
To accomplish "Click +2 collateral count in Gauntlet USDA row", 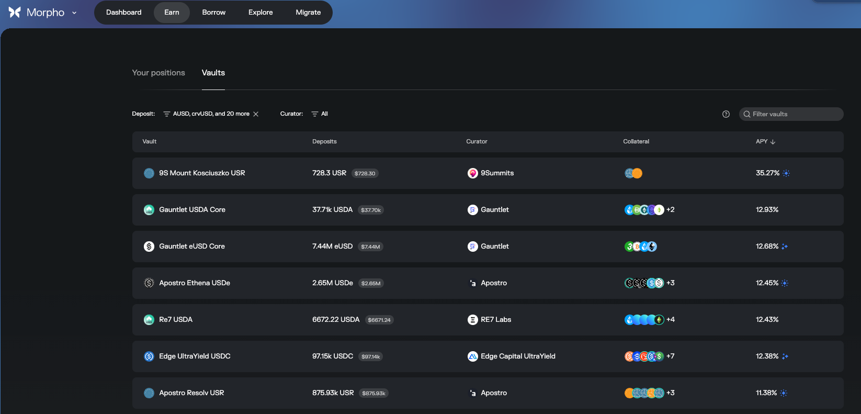I will (671, 210).
